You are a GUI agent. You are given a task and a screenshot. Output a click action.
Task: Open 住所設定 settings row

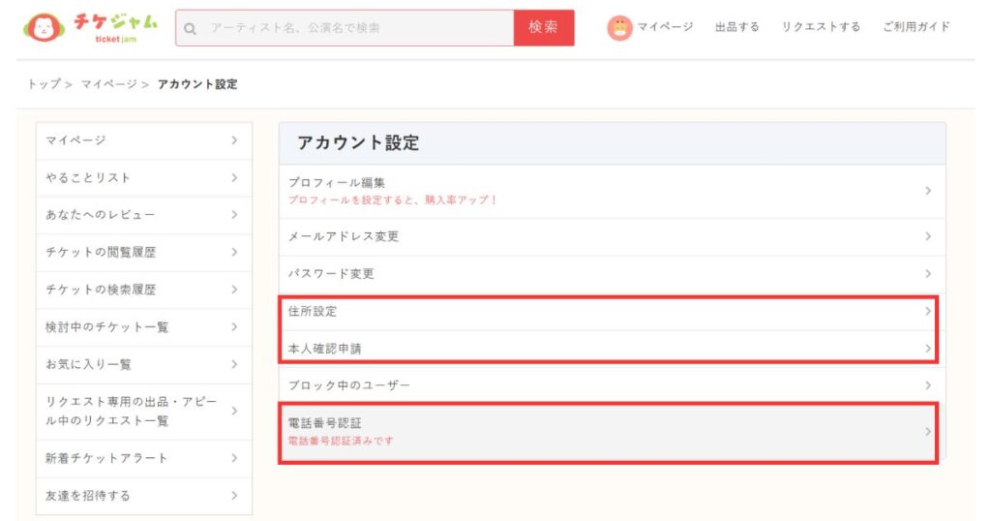(612, 311)
